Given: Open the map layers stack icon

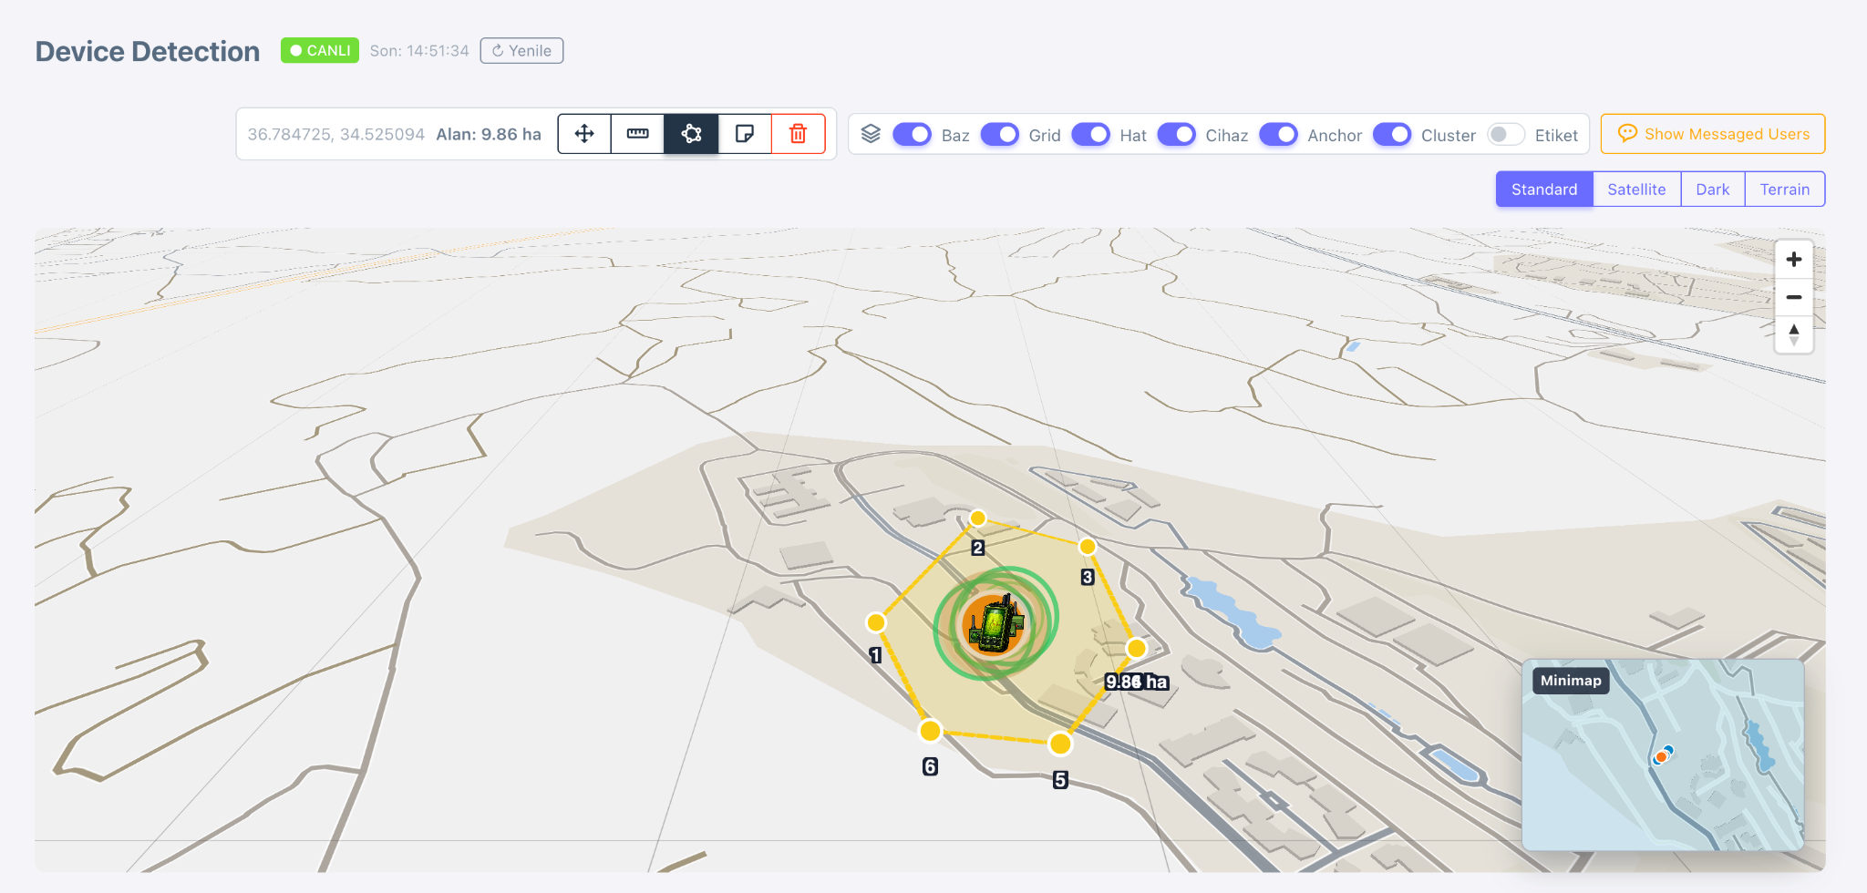Looking at the screenshot, I should 871,134.
